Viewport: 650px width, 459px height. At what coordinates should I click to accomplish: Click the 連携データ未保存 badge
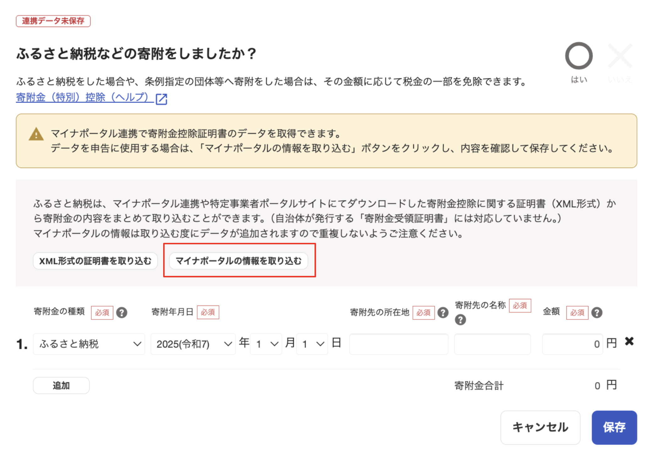point(53,21)
